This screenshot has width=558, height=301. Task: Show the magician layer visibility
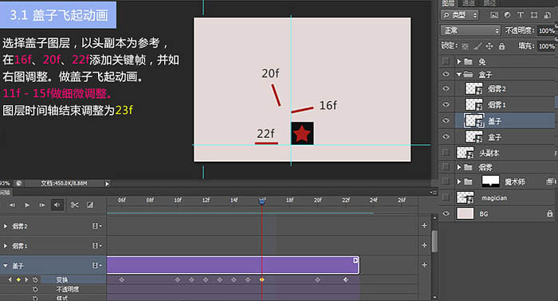[446, 197]
